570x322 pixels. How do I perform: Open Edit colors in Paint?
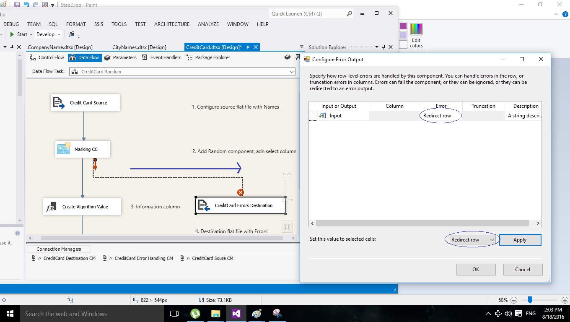[x=416, y=36]
